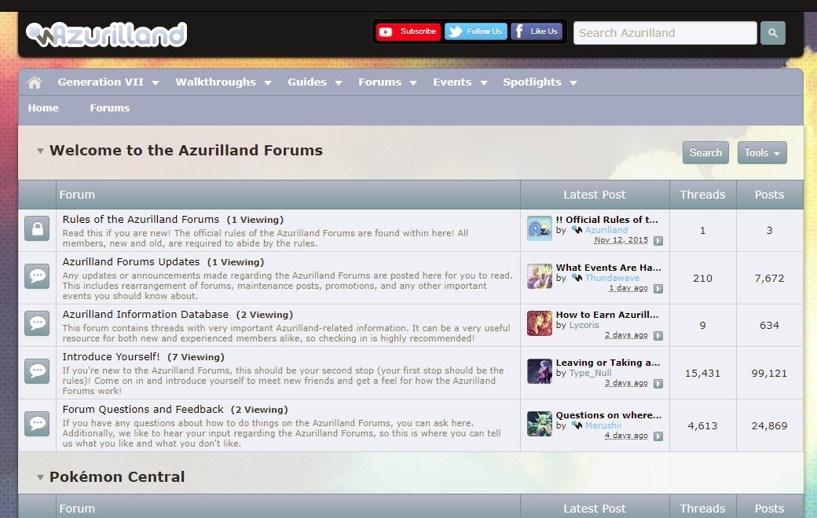The image size is (817, 518).
Task: Click staff badge icon next to Thundawave
Action: pos(577,278)
